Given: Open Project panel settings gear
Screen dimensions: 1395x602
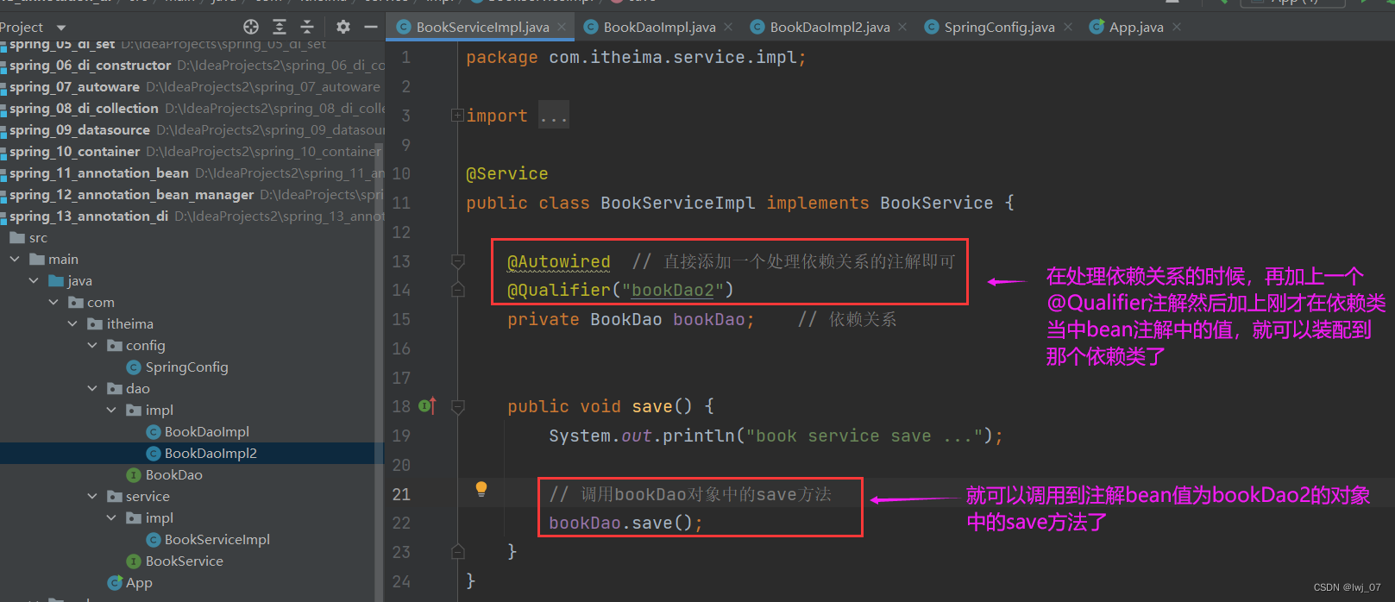Looking at the screenshot, I should pyautogui.click(x=343, y=27).
